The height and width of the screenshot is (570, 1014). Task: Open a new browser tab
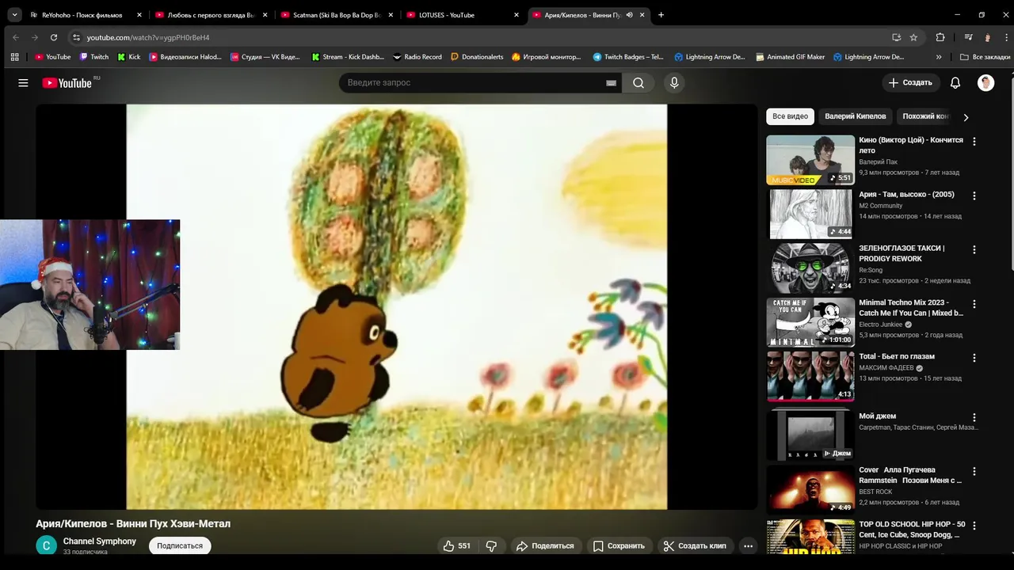tap(661, 15)
